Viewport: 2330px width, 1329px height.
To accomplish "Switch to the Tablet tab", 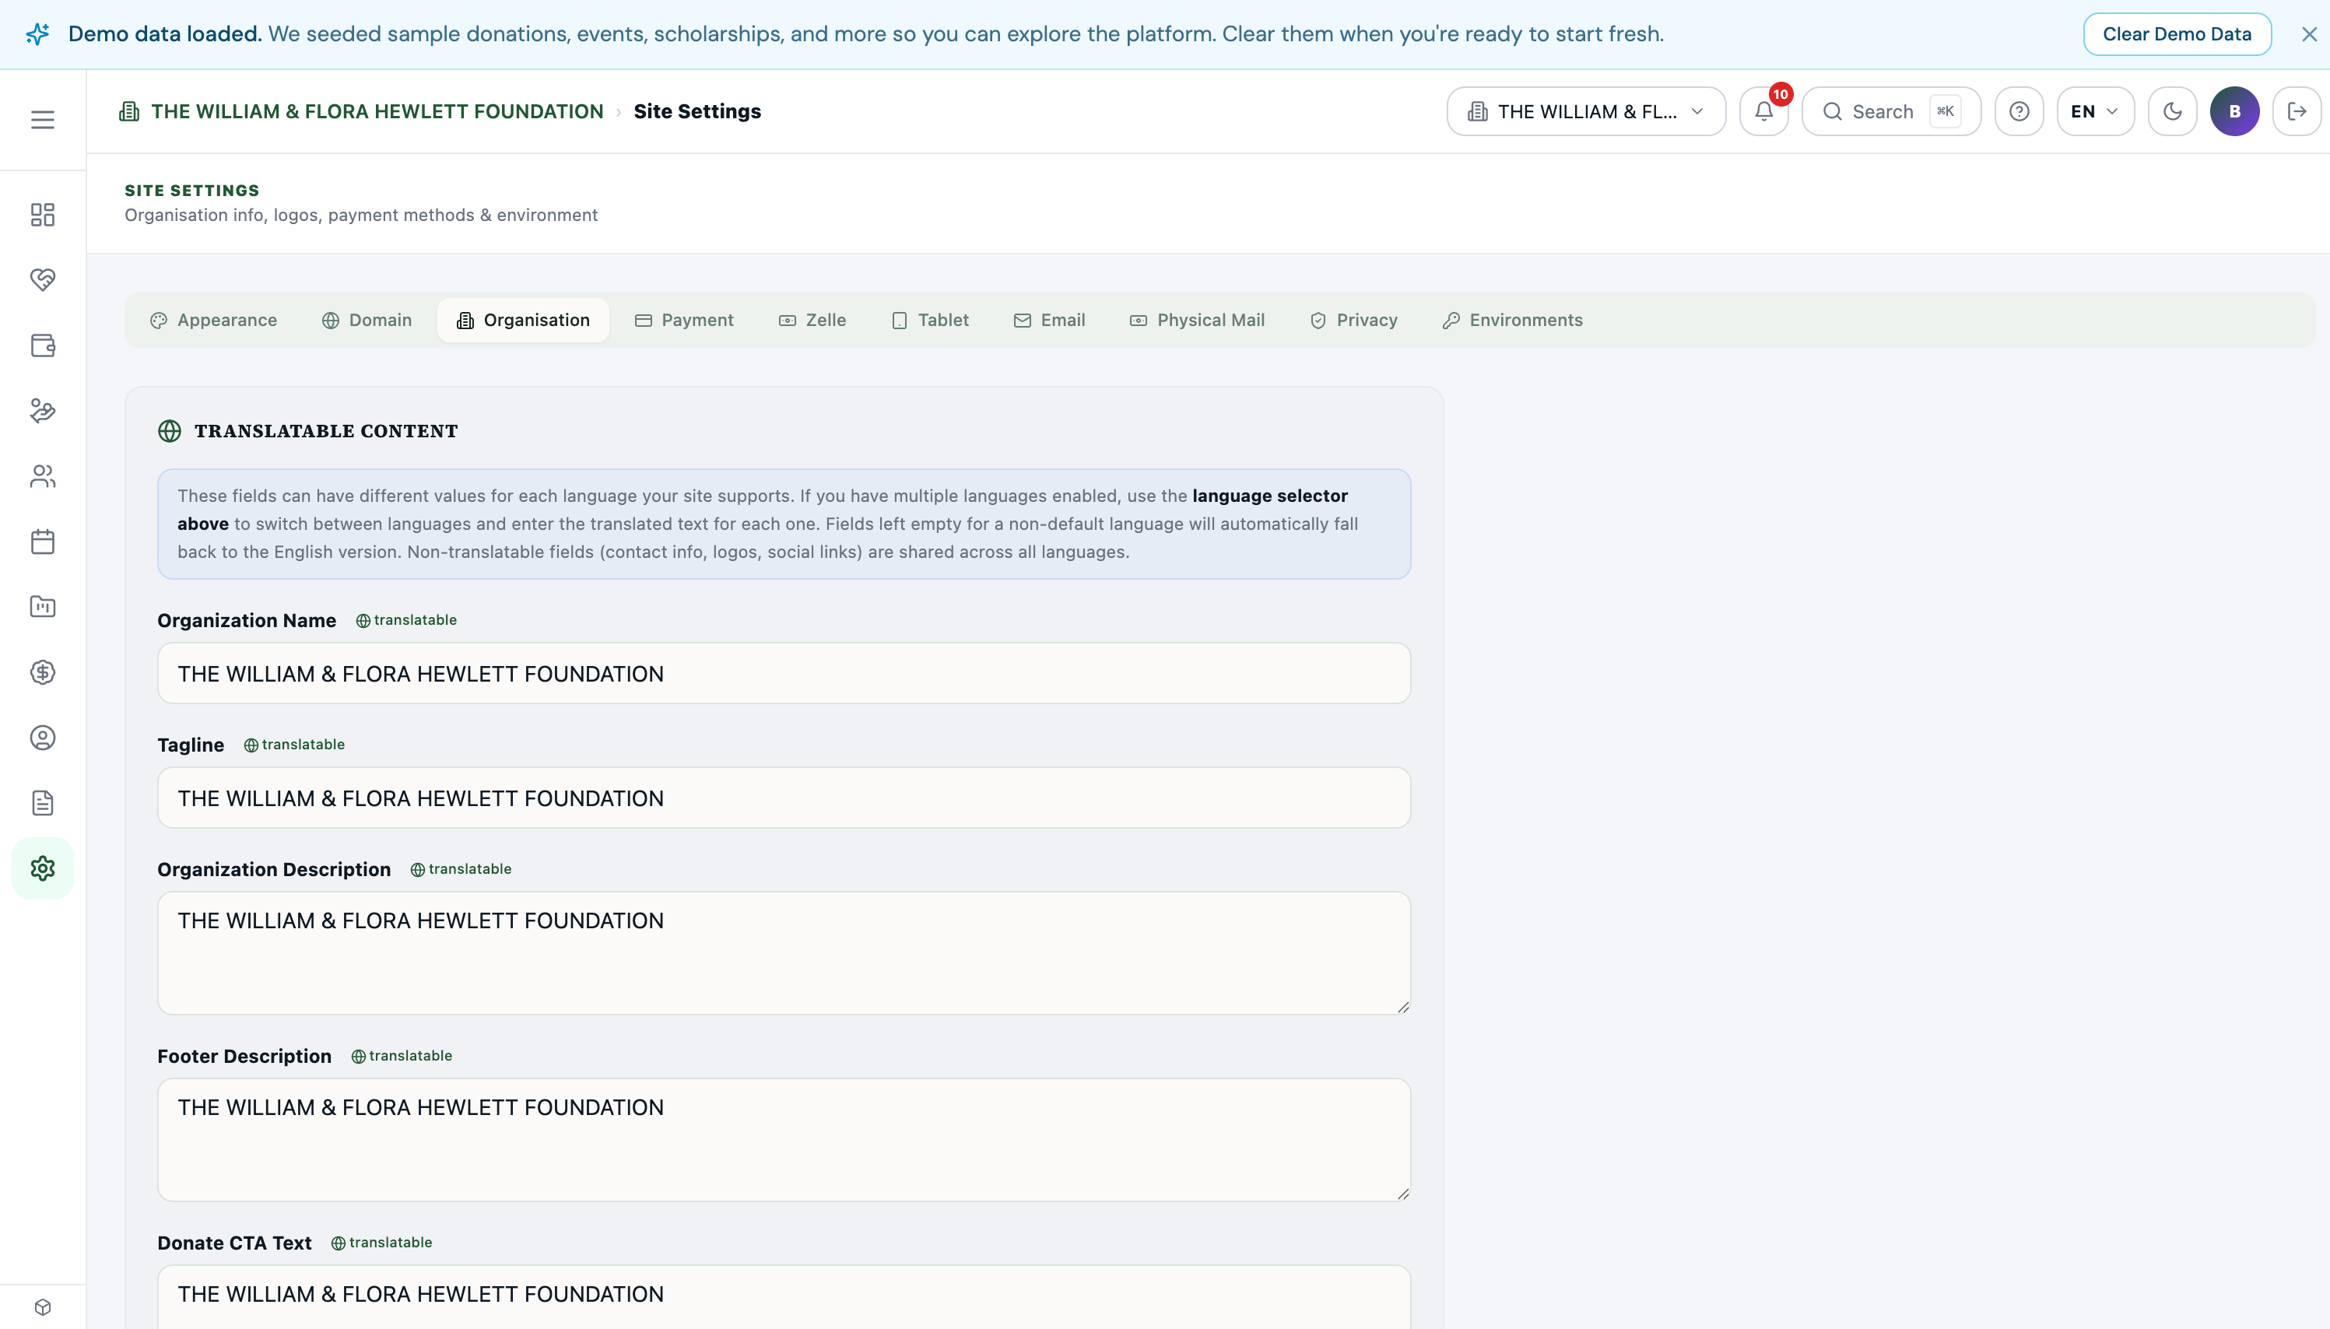I will tap(930, 321).
